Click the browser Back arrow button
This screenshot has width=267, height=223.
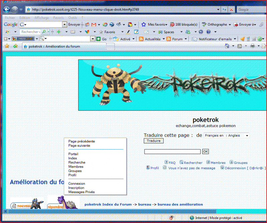tap(7, 10)
